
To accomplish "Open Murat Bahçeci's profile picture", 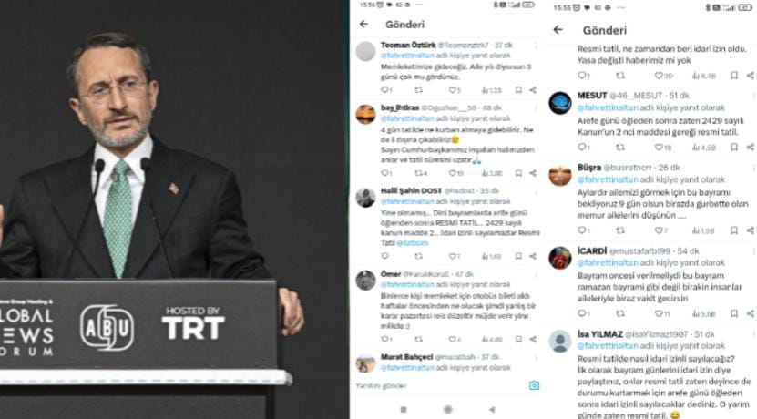I will click(x=365, y=363).
